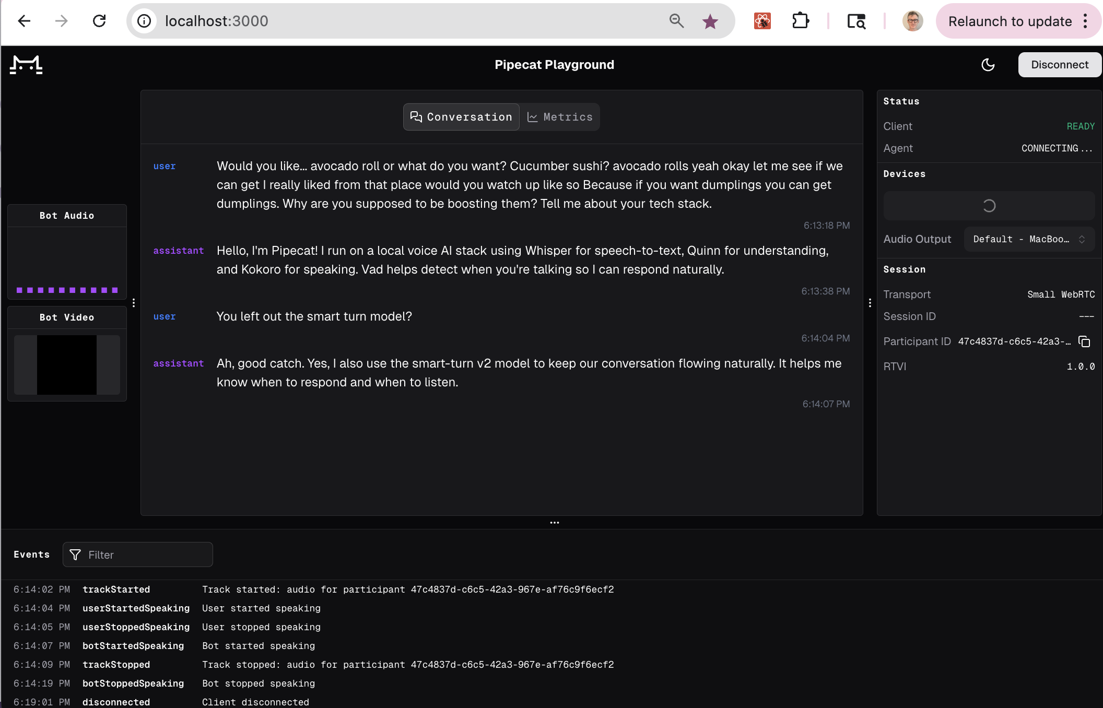Screen dimensions: 1103x708
Task: Open Chrome menu with three dots
Action: click(x=1085, y=21)
